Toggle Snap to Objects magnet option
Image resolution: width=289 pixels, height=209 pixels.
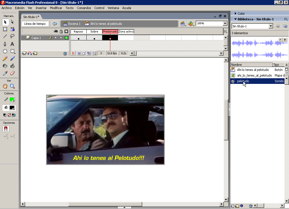point(6,129)
